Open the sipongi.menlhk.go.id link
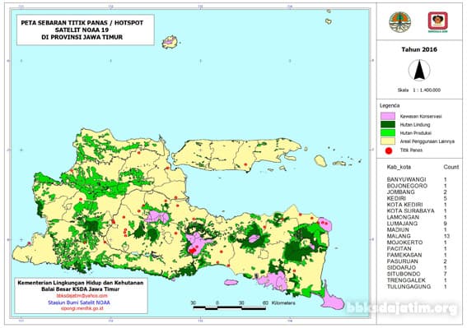This screenshot has width=467, height=328. [82, 308]
